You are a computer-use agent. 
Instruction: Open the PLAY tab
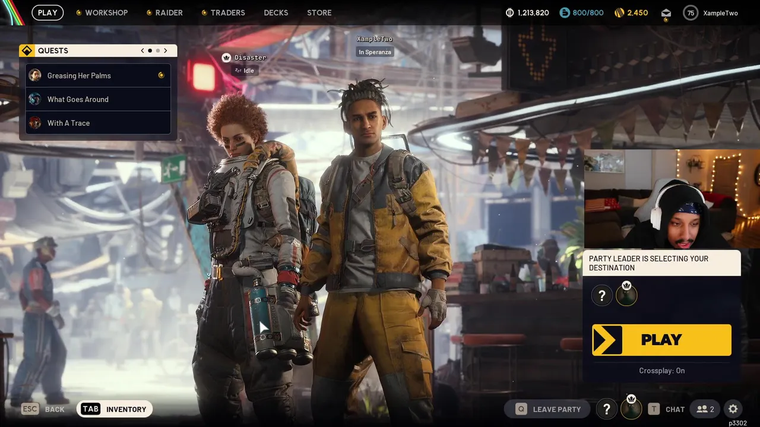tap(47, 12)
